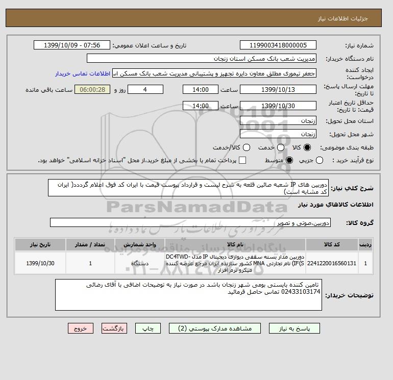
Task: Click the نام کالا column header
Action: 235,244
